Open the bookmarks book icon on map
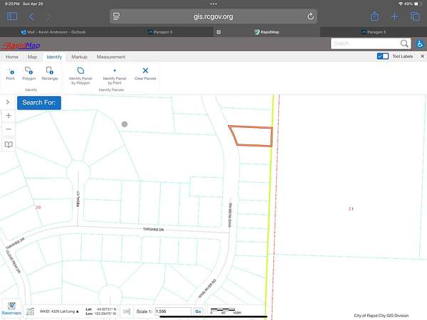This screenshot has width=427, height=320. (9, 144)
